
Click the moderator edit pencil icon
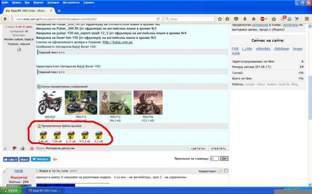coord(220,171)
